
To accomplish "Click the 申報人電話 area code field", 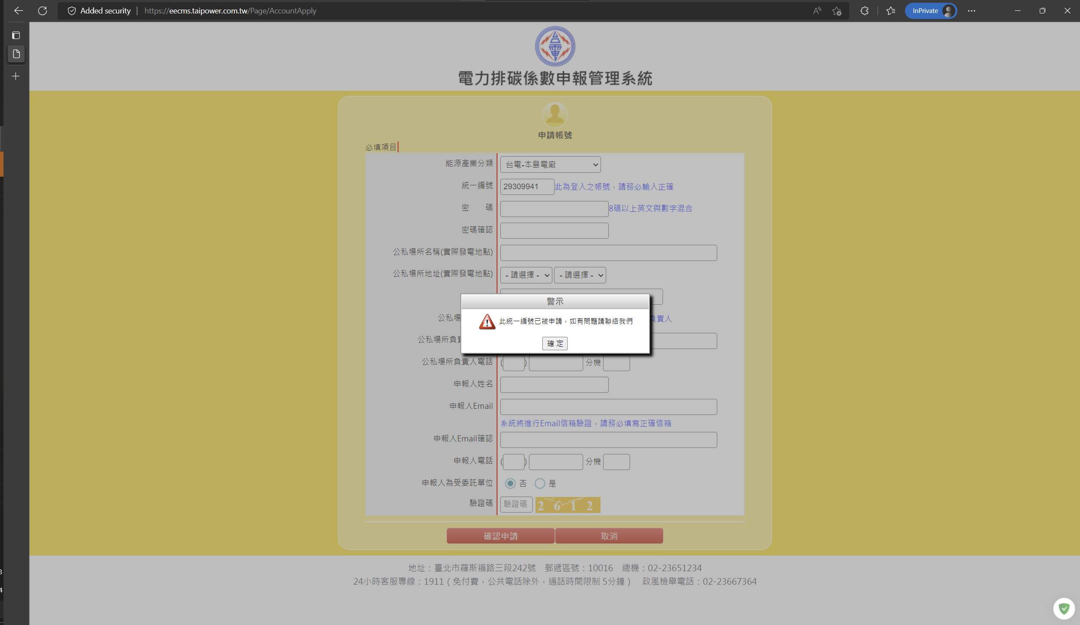I will pyautogui.click(x=514, y=462).
